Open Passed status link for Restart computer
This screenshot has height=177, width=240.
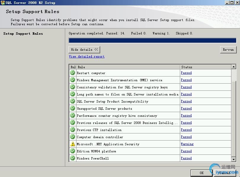click(186, 73)
